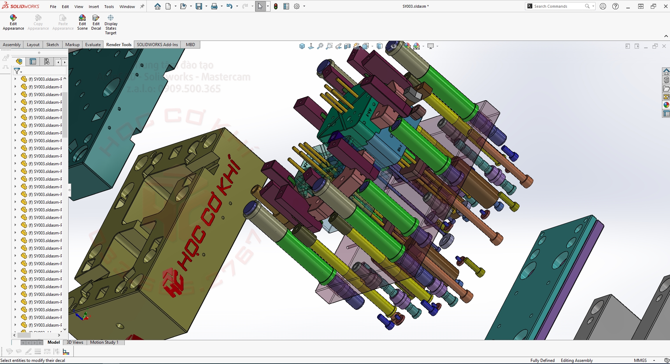Screen dimensions: 670x364
Task: Click the Normal To view icon
Action: pyautogui.click(x=311, y=46)
